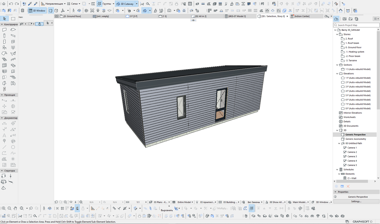
Task: Click the zoom in magnifier in the bottom toolbar
Action: point(4,208)
